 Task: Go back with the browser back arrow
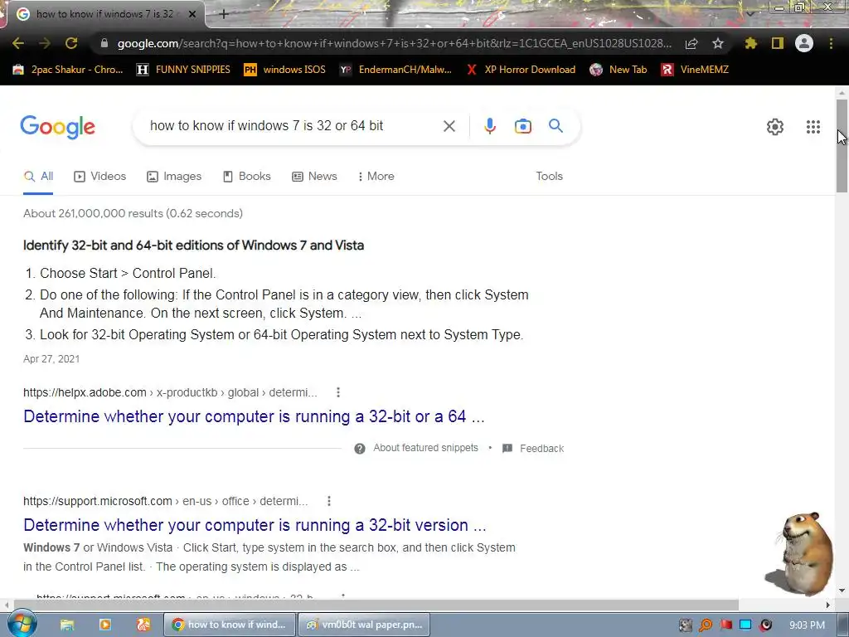pos(18,43)
